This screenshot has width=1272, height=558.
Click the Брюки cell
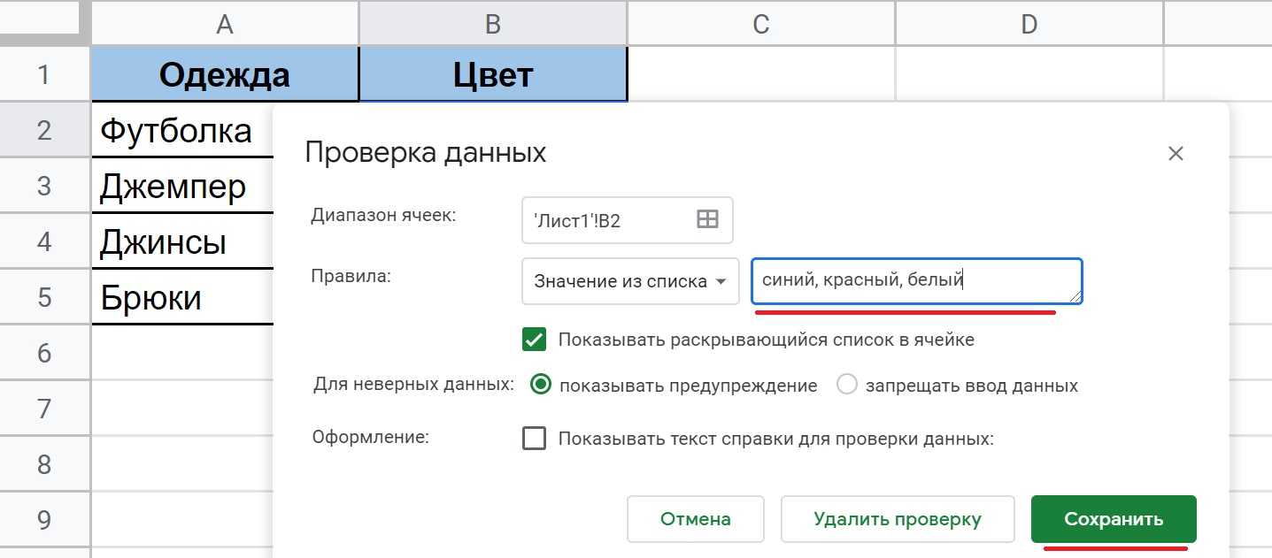(182, 297)
